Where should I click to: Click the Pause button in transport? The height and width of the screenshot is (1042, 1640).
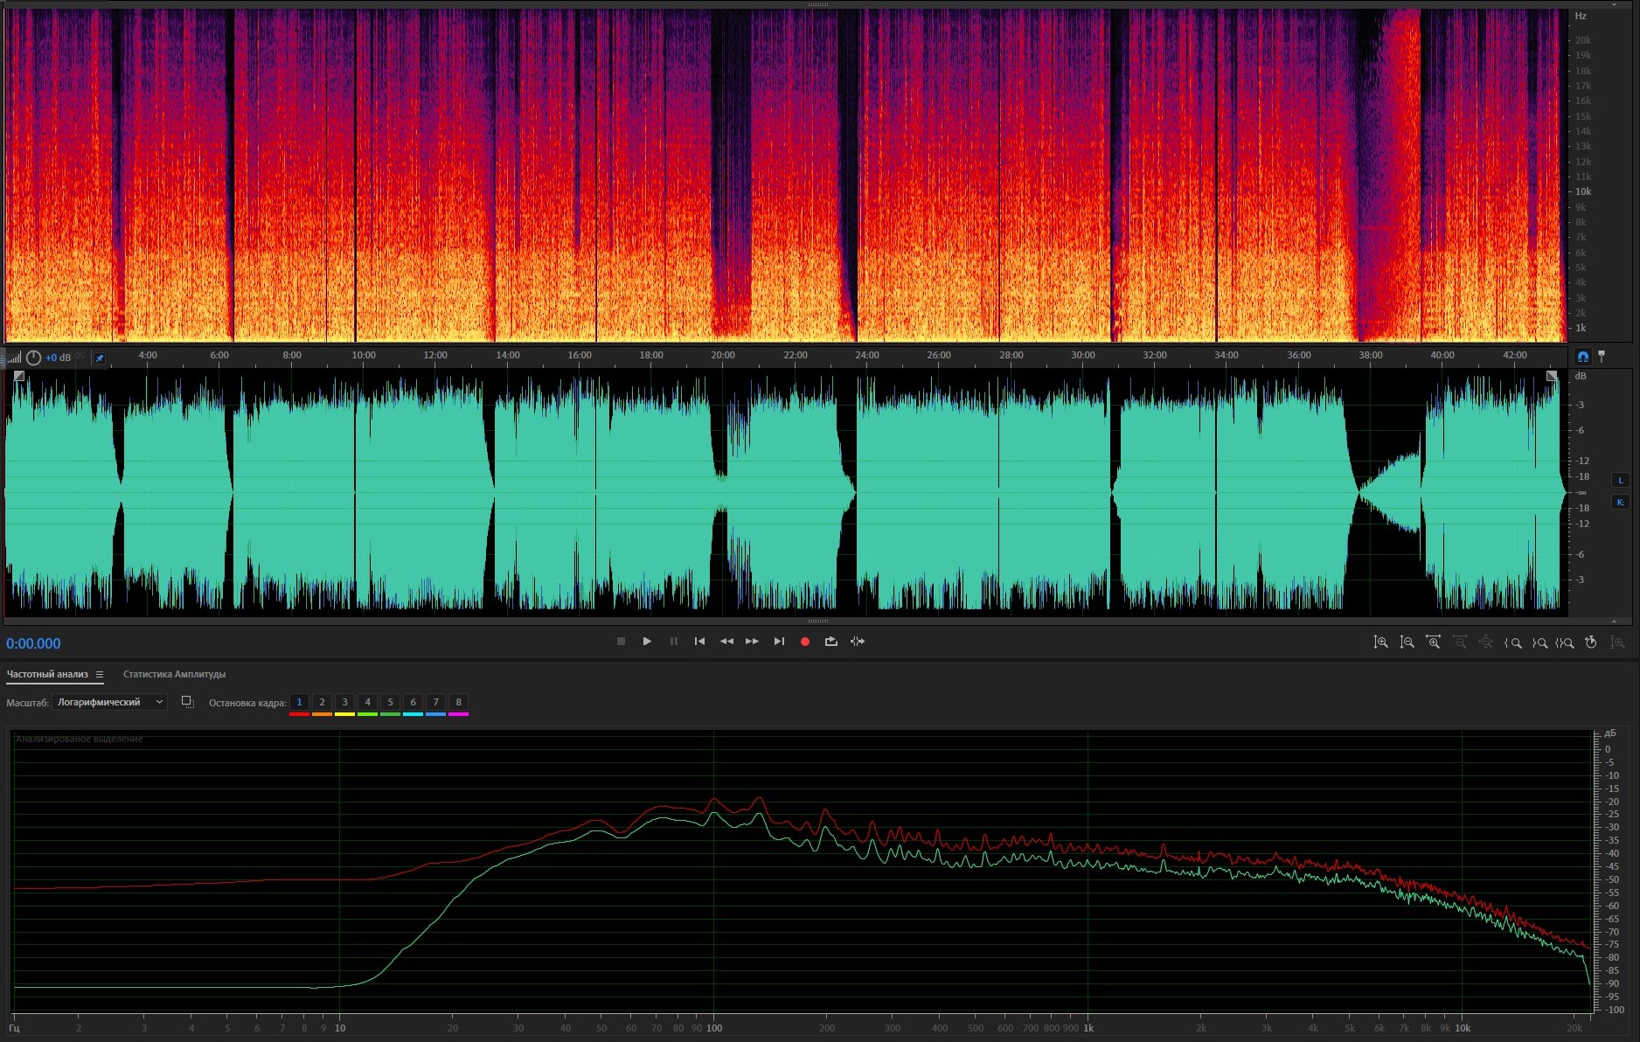(673, 642)
